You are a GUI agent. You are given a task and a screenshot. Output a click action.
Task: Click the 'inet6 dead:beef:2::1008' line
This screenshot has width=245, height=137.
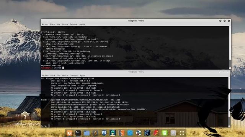[85, 107]
